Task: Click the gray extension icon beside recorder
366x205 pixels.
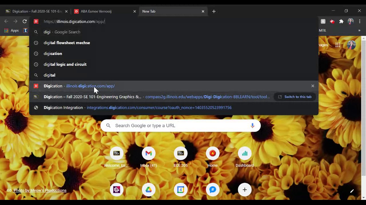Action: 323,21
